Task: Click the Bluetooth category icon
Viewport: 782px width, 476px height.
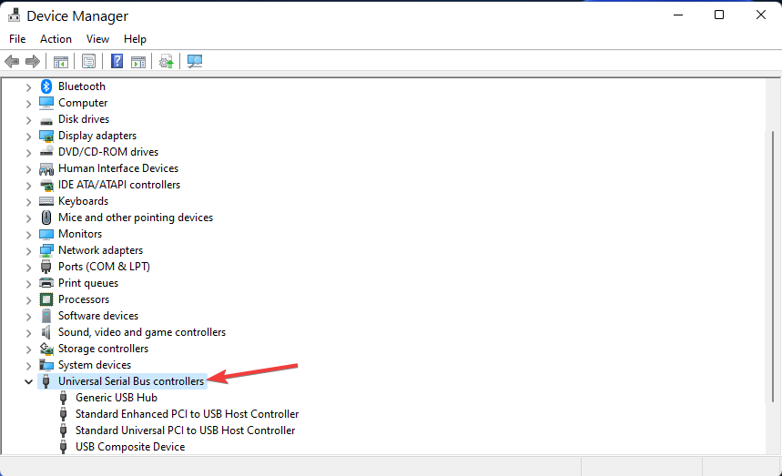Action: click(x=46, y=86)
